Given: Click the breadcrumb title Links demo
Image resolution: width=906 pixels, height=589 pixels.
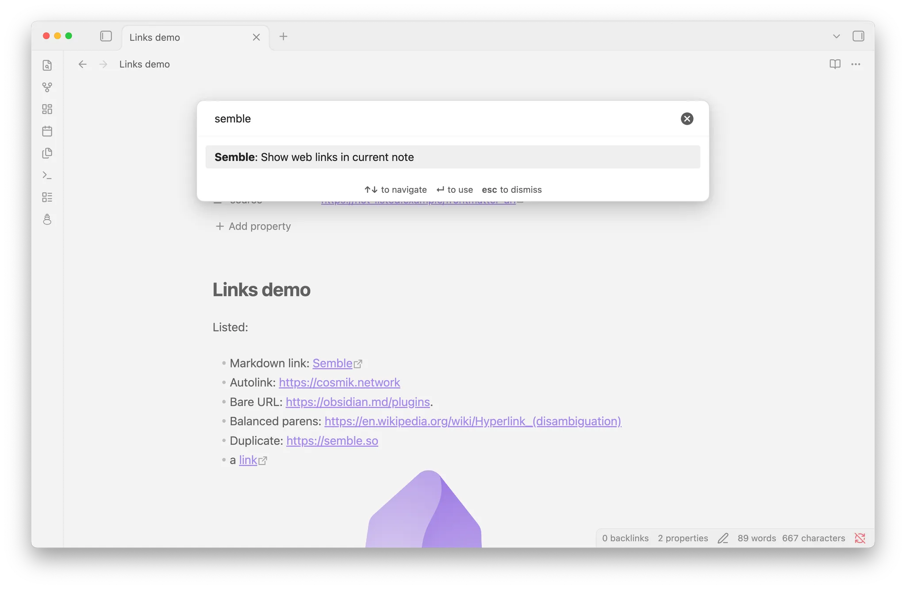Looking at the screenshot, I should pyautogui.click(x=145, y=65).
